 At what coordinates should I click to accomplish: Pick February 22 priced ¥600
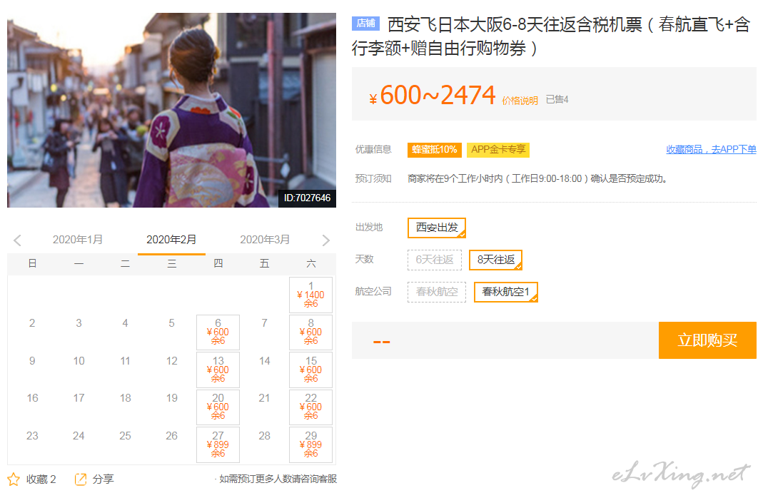(x=311, y=407)
